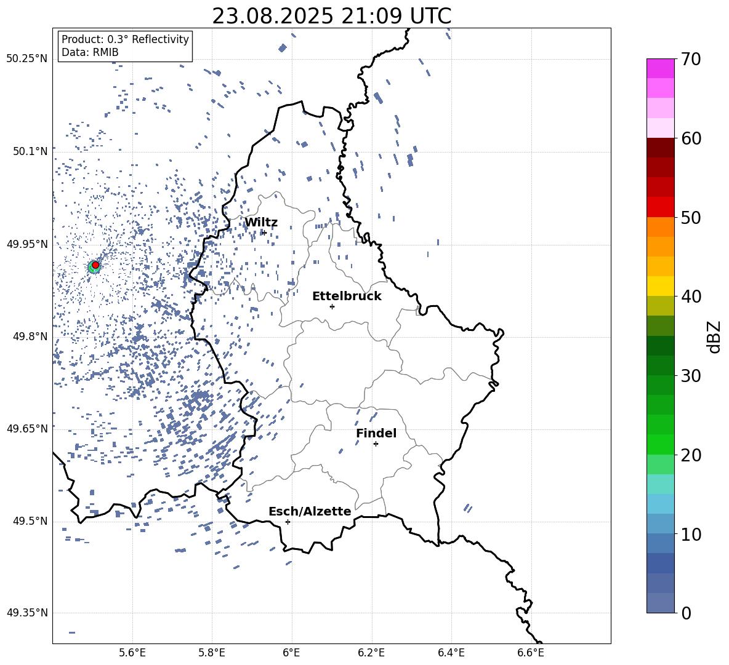The width and height of the screenshot is (729, 665).
Task: Click the 50 colorbar tick label
Action: coord(691,217)
